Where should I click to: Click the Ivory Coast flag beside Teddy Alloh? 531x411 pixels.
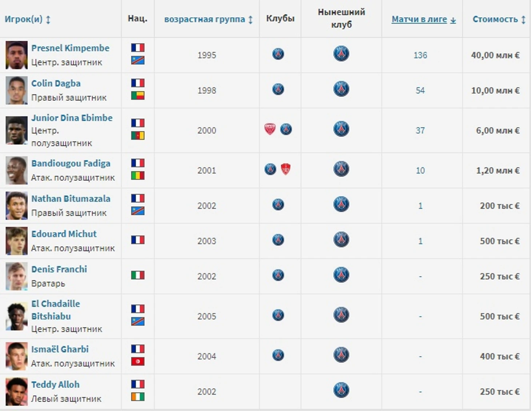(138, 397)
